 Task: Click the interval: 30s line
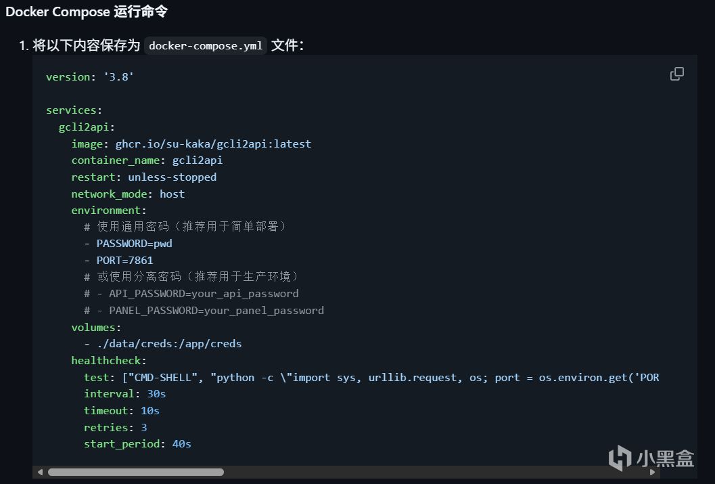tap(125, 394)
